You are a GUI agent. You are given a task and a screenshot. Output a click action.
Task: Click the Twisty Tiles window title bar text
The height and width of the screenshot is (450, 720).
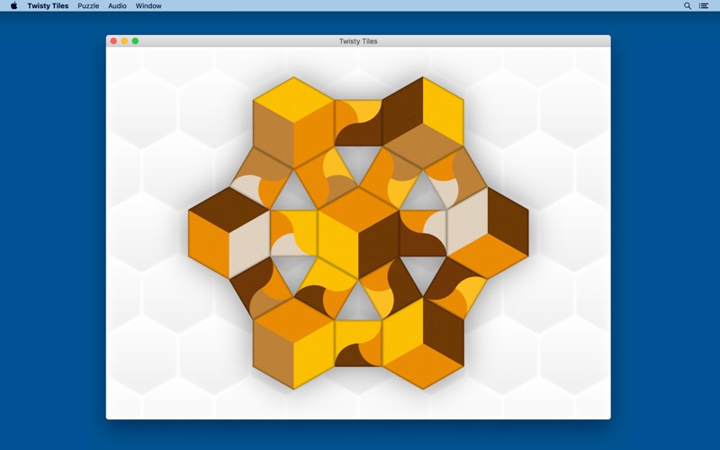pyautogui.click(x=358, y=40)
